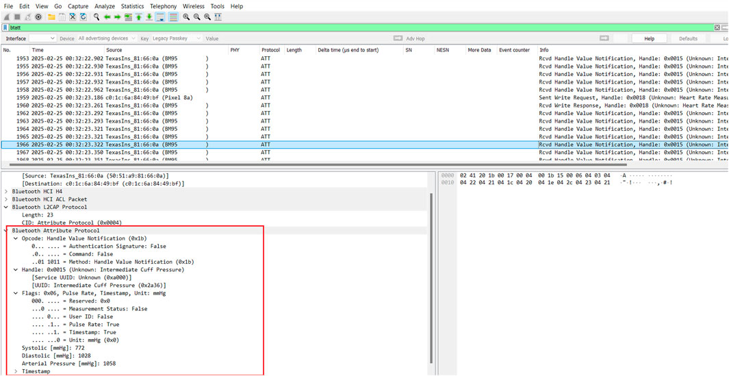Toggle packet colorization rules icon
729x376 pixels.
[x=173, y=17]
